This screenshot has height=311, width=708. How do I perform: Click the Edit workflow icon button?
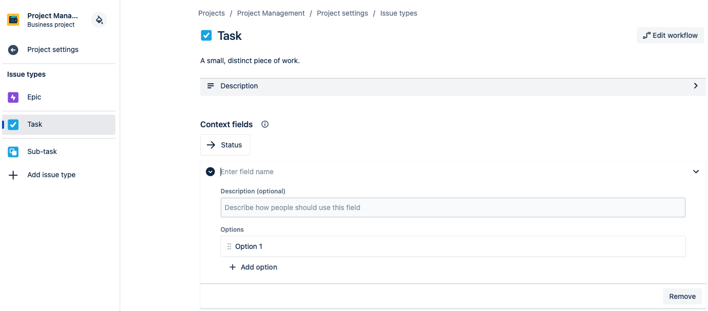(647, 35)
